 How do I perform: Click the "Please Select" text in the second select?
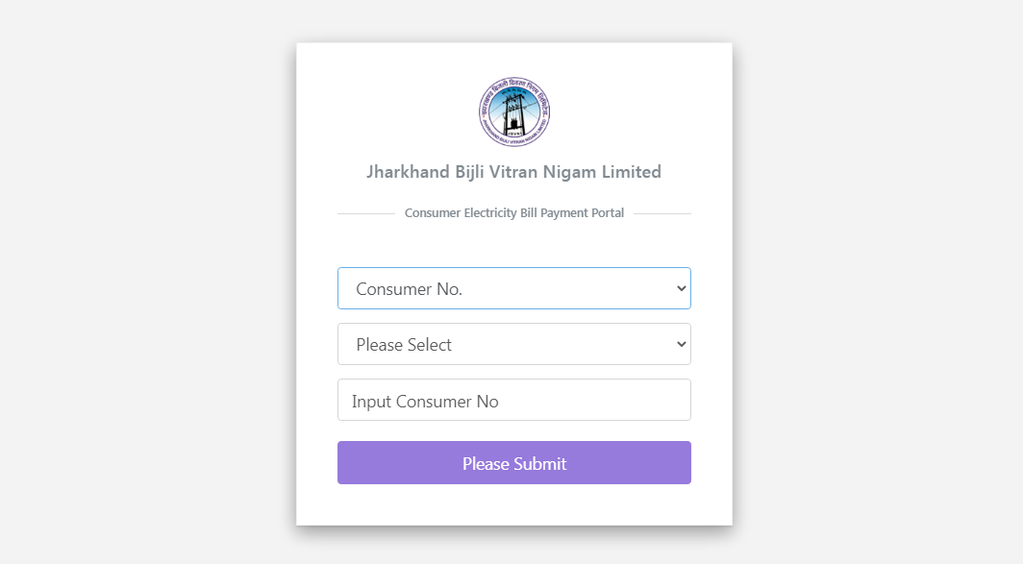point(404,345)
